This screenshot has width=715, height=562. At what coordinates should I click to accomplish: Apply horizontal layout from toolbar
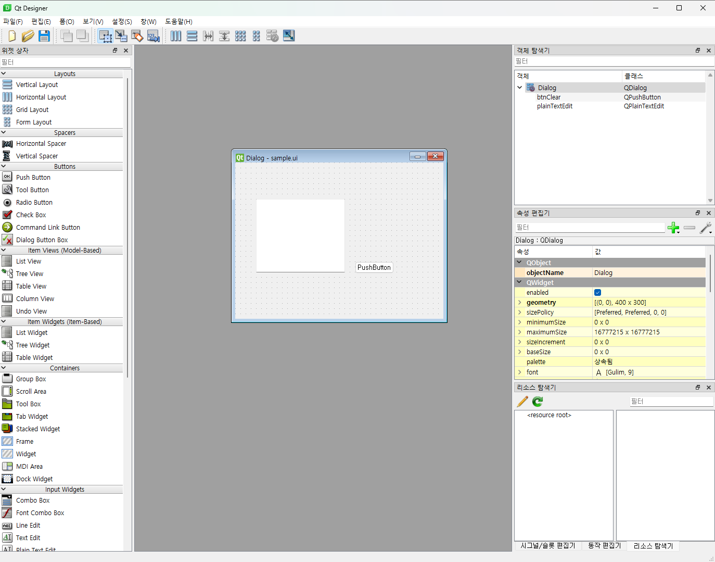click(176, 36)
